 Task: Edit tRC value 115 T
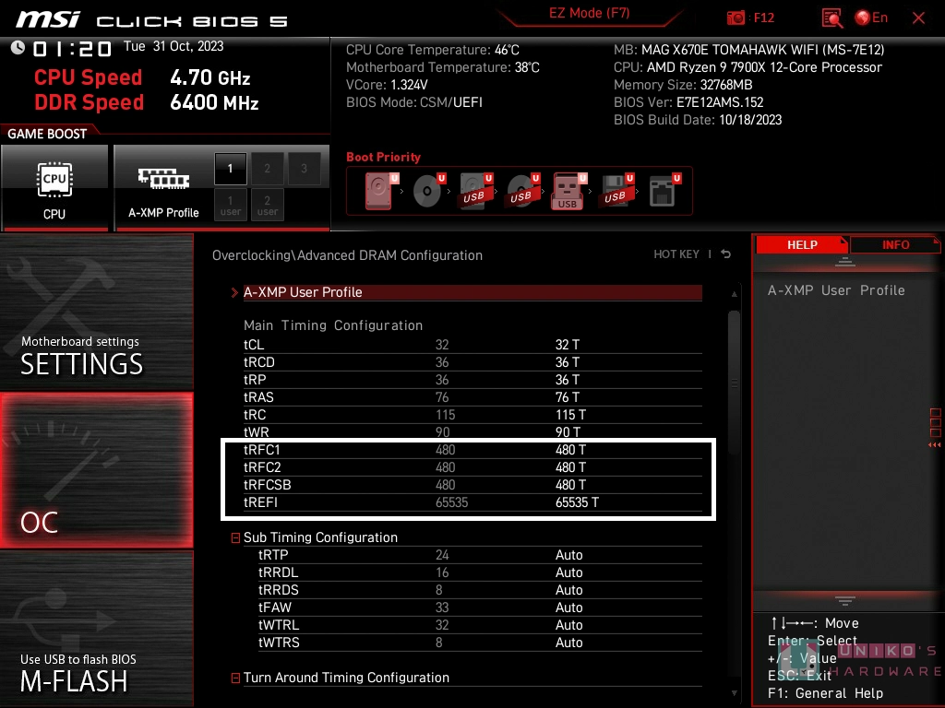click(570, 414)
